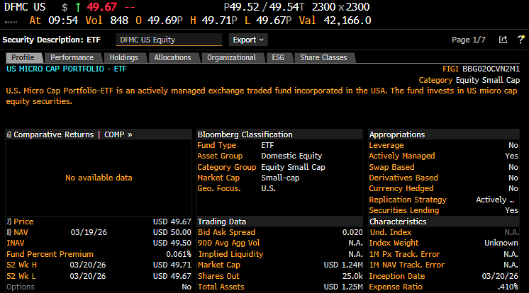529x293 pixels.
Task: Select the Allocations tab
Action: click(x=172, y=57)
